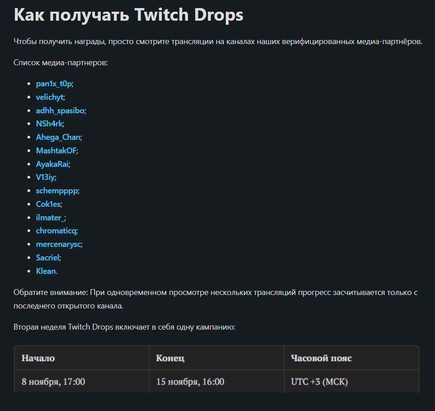Screen dimensions: 435x411
Task: Go to MashtakOF's channel
Action: pos(56,151)
